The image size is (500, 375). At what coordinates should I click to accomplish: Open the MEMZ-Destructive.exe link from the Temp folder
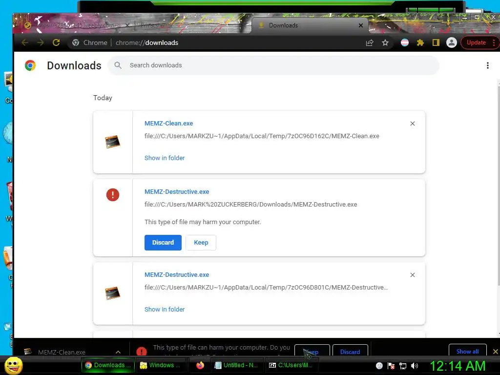pyautogui.click(x=177, y=274)
